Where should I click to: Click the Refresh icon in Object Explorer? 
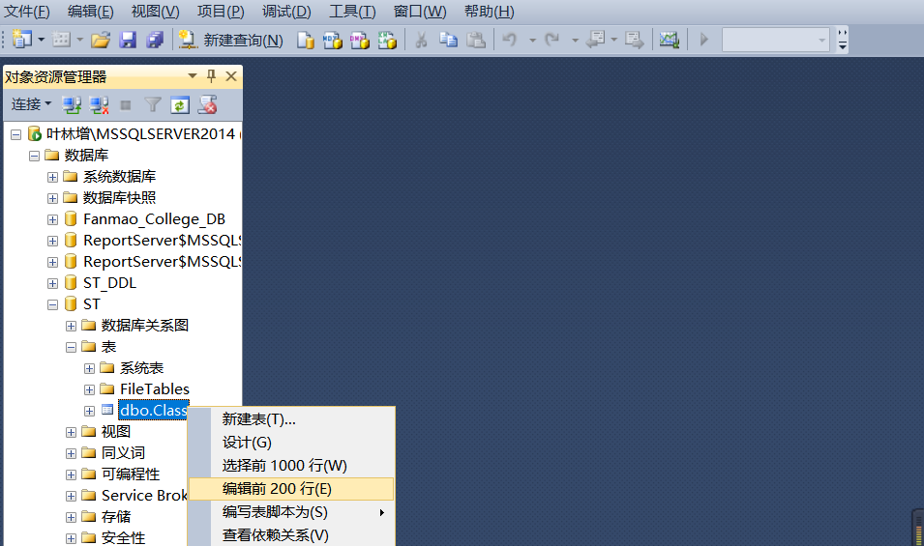click(x=180, y=105)
